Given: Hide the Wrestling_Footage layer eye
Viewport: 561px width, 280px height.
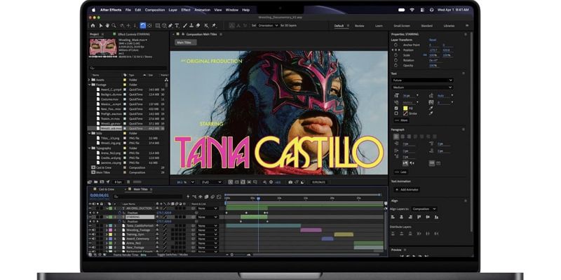Looking at the screenshot, I should (x=90, y=230).
